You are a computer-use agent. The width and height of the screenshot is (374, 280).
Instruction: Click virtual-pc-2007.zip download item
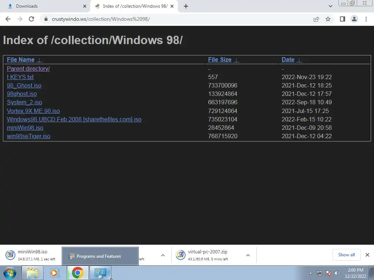(x=207, y=255)
